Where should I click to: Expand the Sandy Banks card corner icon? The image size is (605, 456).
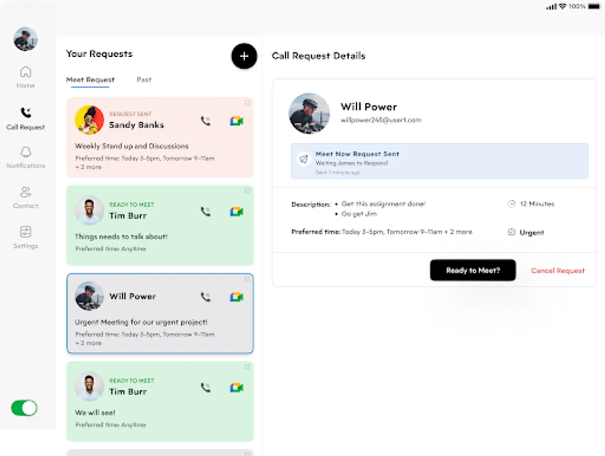(247, 103)
